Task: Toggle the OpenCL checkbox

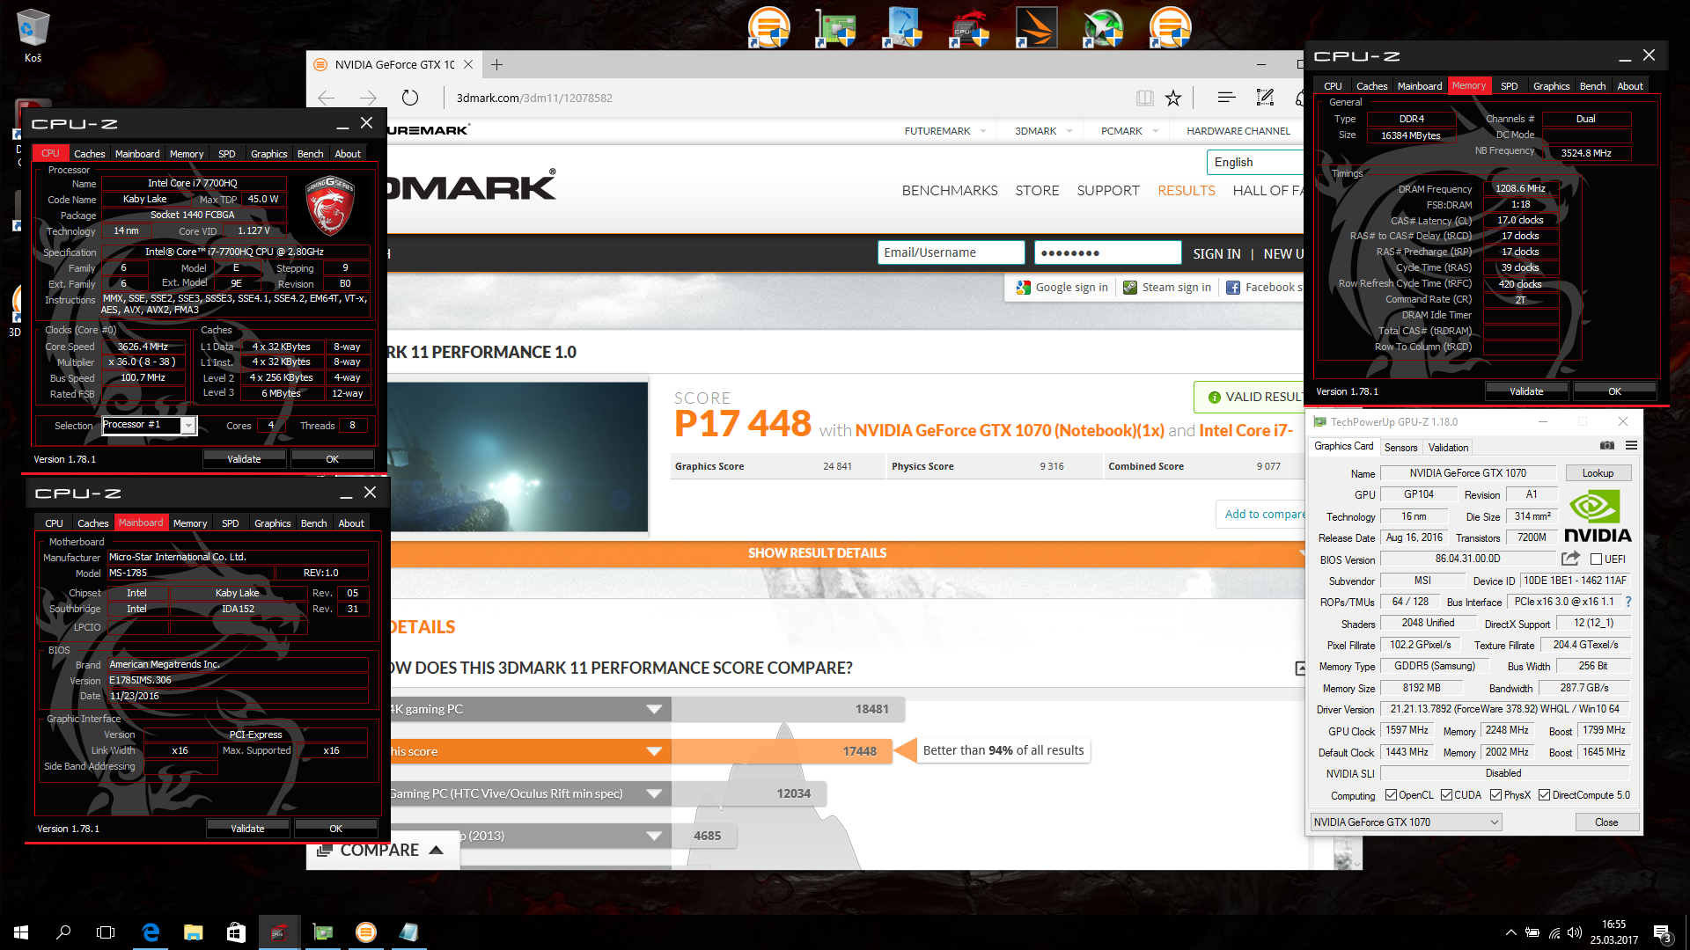Action: pyautogui.click(x=1391, y=795)
